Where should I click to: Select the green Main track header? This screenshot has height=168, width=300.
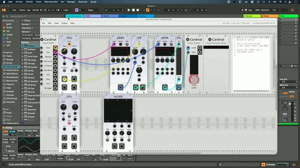pos(289,16)
